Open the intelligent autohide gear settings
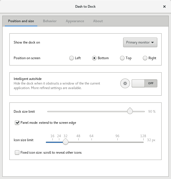 125,84
